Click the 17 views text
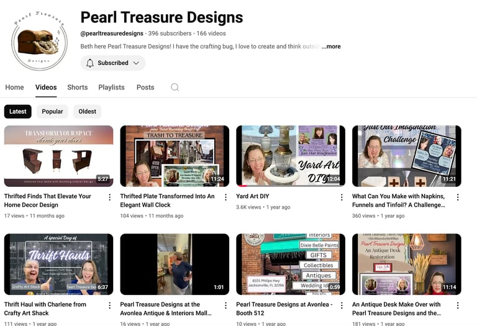The height and width of the screenshot is (326, 477). [x=14, y=215]
